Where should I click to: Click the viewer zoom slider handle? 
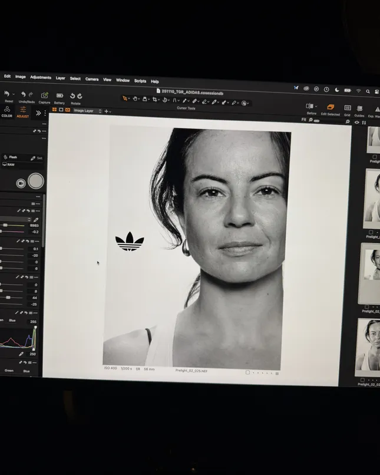tap(317, 121)
